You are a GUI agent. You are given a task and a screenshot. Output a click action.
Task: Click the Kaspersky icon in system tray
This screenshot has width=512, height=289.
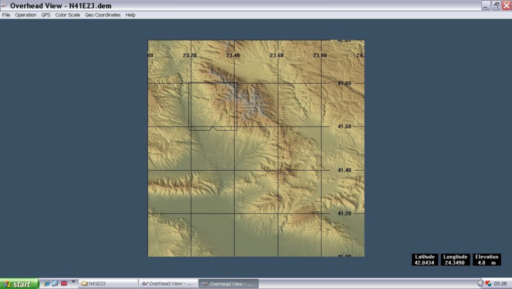[488, 283]
